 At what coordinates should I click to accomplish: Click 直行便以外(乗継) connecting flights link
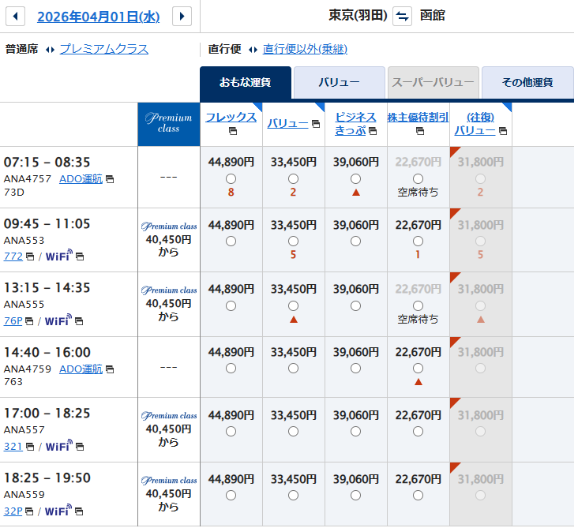[305, 49]
